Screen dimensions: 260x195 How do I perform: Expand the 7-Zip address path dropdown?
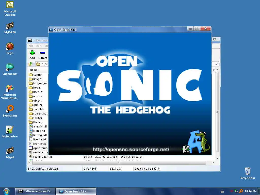pyautogui.click(x=217, y=64)
